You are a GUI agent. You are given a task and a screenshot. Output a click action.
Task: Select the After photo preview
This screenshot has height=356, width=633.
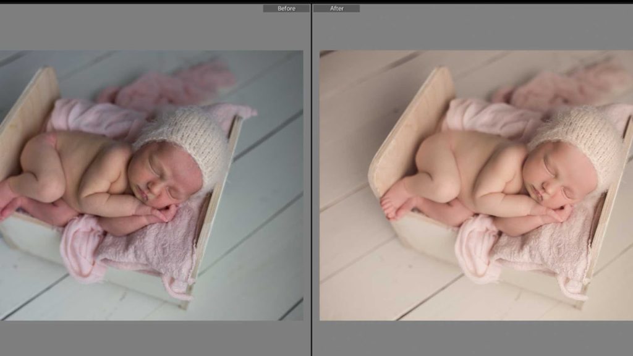pos(476,185)
